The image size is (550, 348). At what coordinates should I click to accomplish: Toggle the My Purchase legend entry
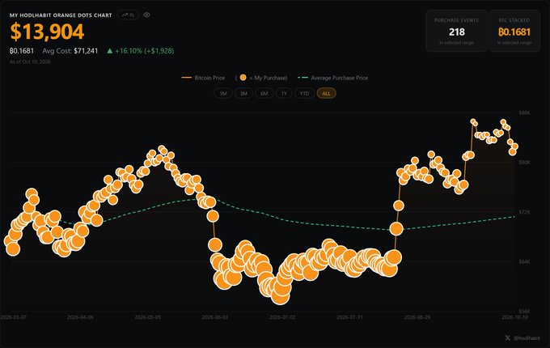261,78
